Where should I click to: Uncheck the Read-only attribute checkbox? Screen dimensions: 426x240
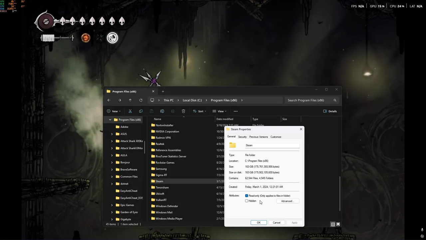[247, 196]
